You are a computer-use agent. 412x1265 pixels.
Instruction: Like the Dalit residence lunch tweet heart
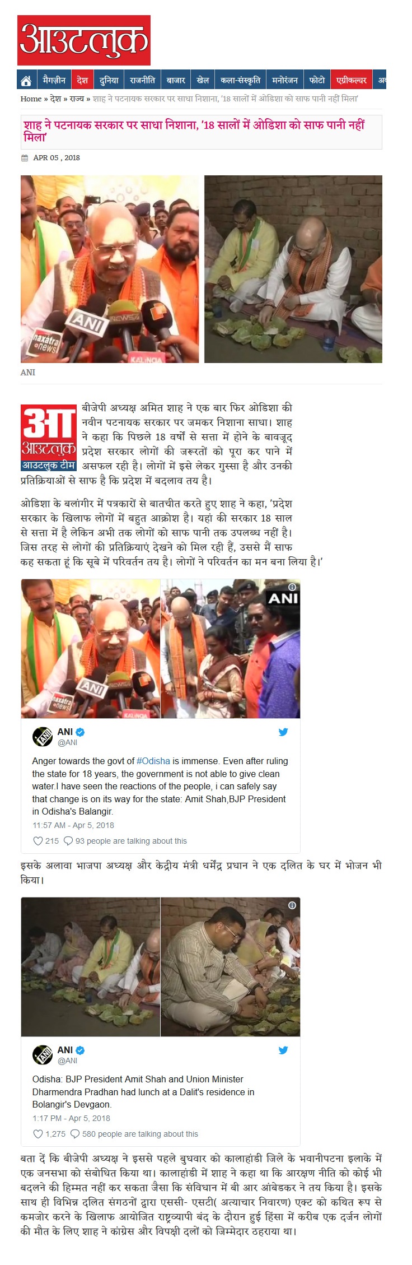(38, 1134)
